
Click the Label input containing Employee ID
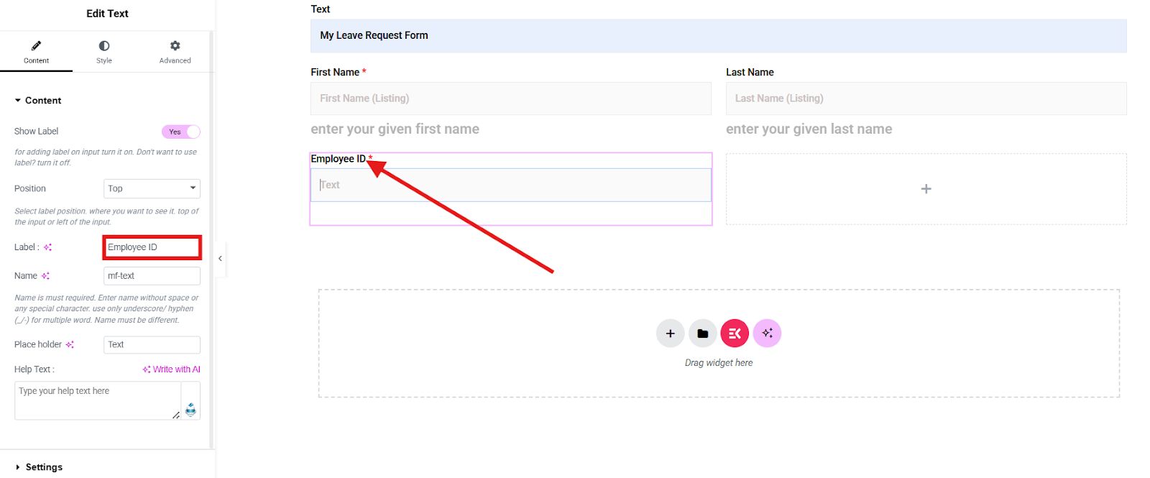152,247
